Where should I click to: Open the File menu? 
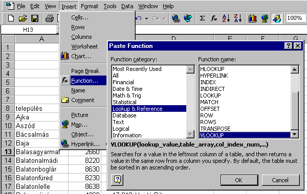click(x=21, y=6)
